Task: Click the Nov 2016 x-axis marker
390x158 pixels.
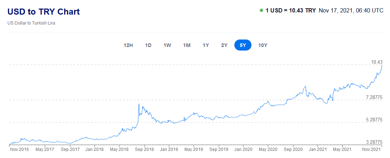Action: coord(19,149)
